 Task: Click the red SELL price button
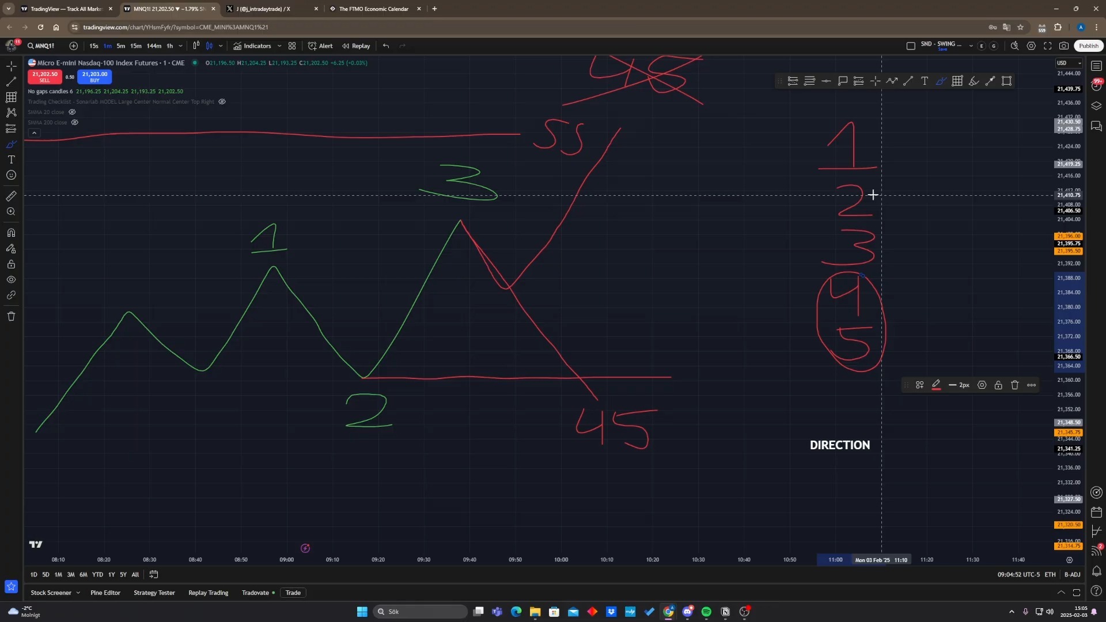[x=44, y=77]
